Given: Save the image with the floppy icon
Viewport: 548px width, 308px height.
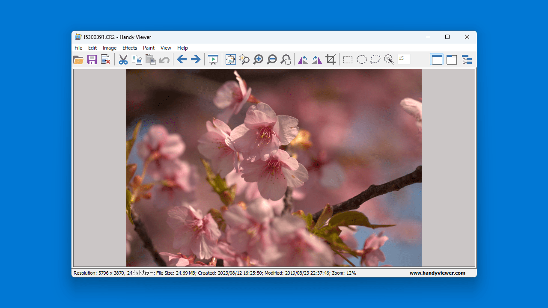Looking at the screenshot, I should pyautogui.click(x=92, y=59).
